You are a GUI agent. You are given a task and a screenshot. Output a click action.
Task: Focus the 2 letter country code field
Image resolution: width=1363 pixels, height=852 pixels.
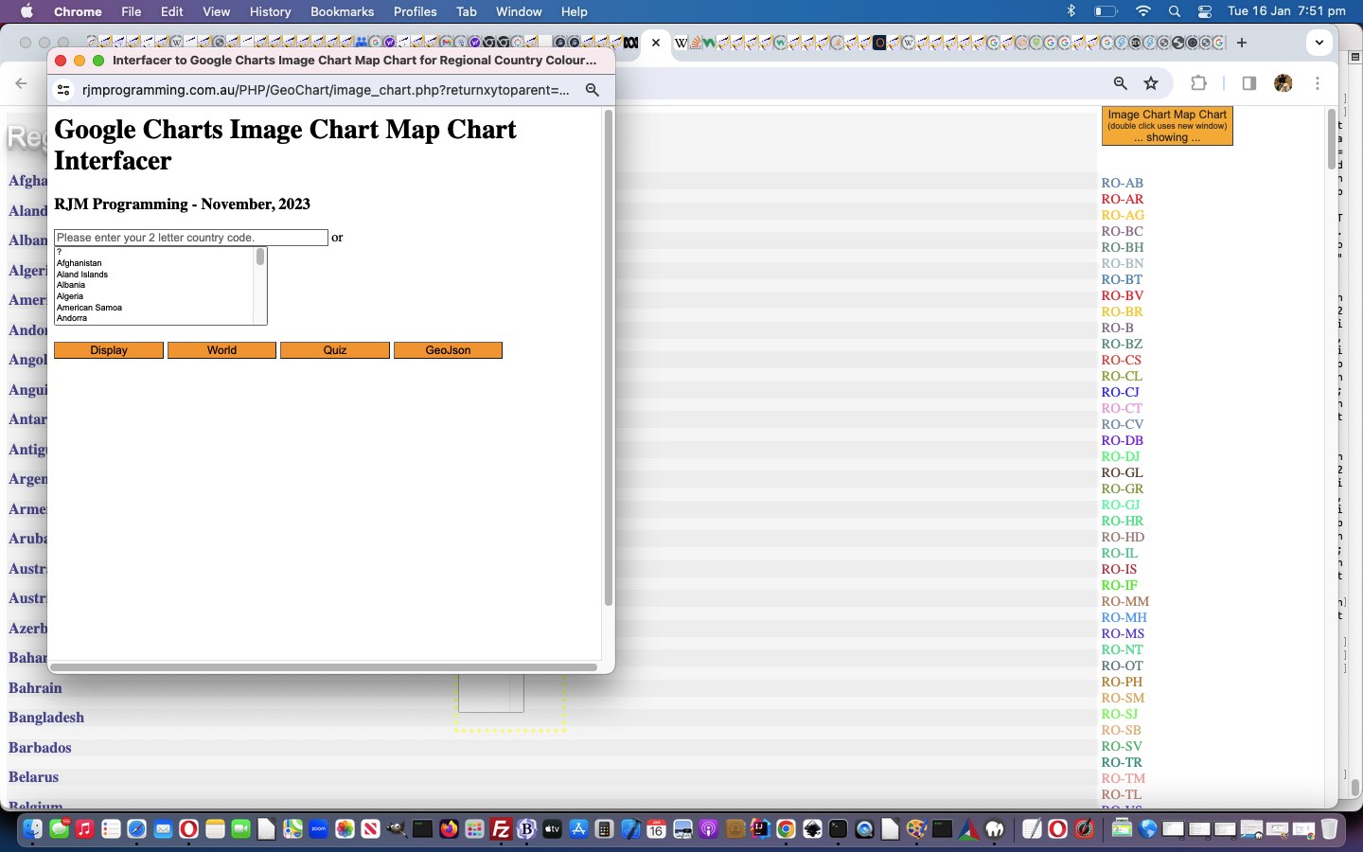(x=190, y=238)
